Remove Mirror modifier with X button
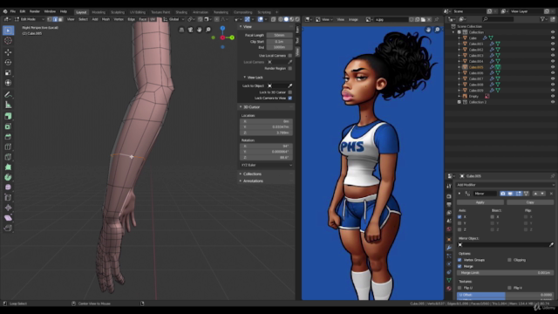The height and width of the screenshot is (314, 558). [x=551, y=194]
